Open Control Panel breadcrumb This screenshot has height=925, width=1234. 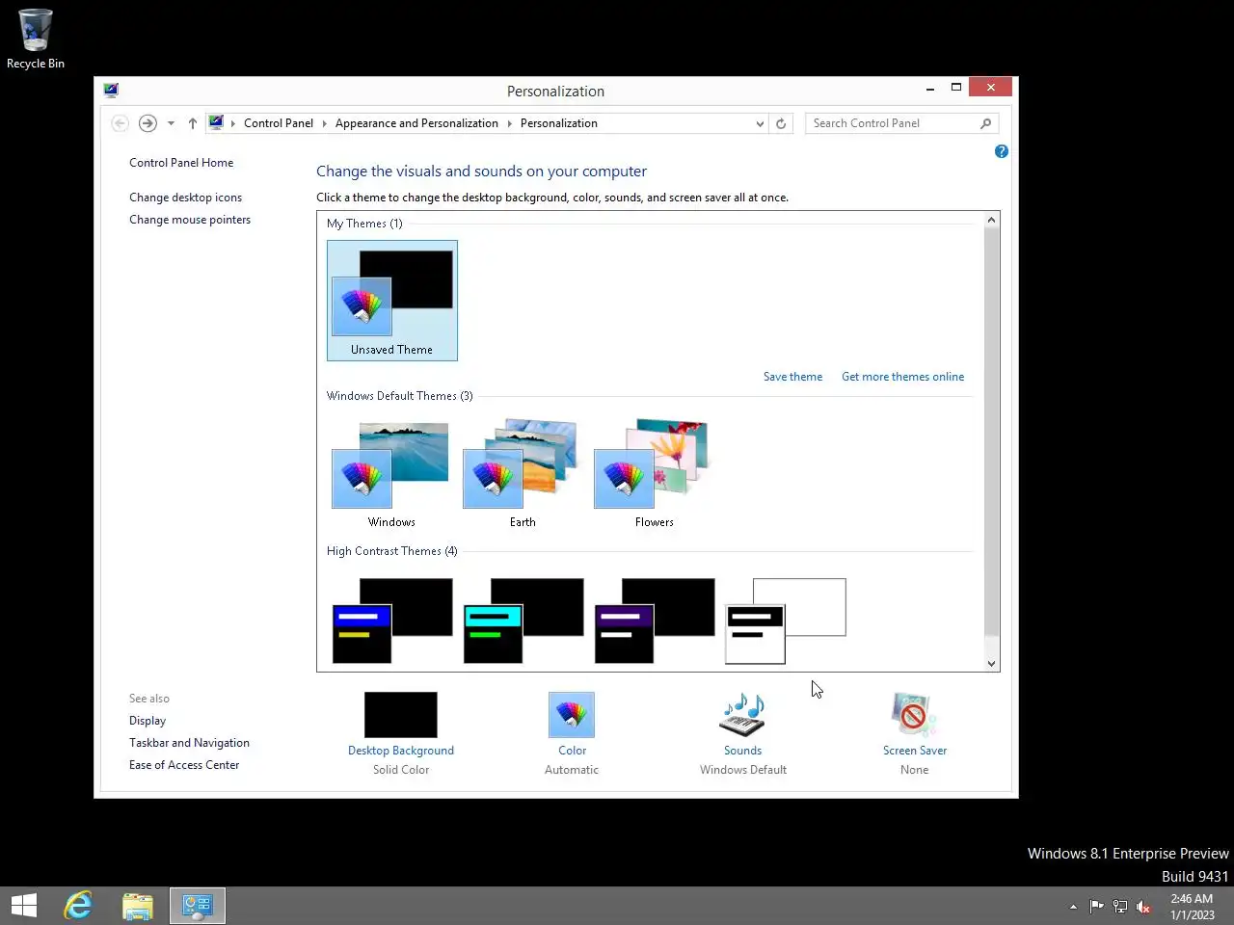pos(279,123)
